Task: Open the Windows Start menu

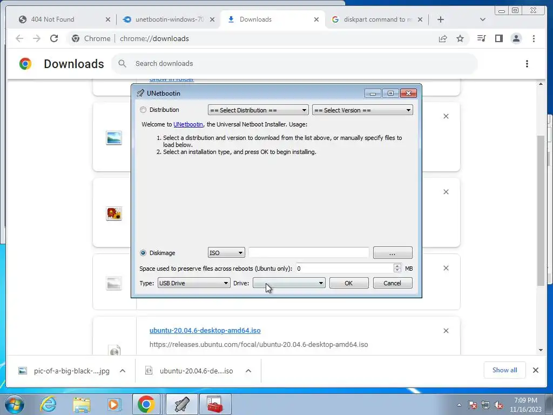Action: pos(14,404)
